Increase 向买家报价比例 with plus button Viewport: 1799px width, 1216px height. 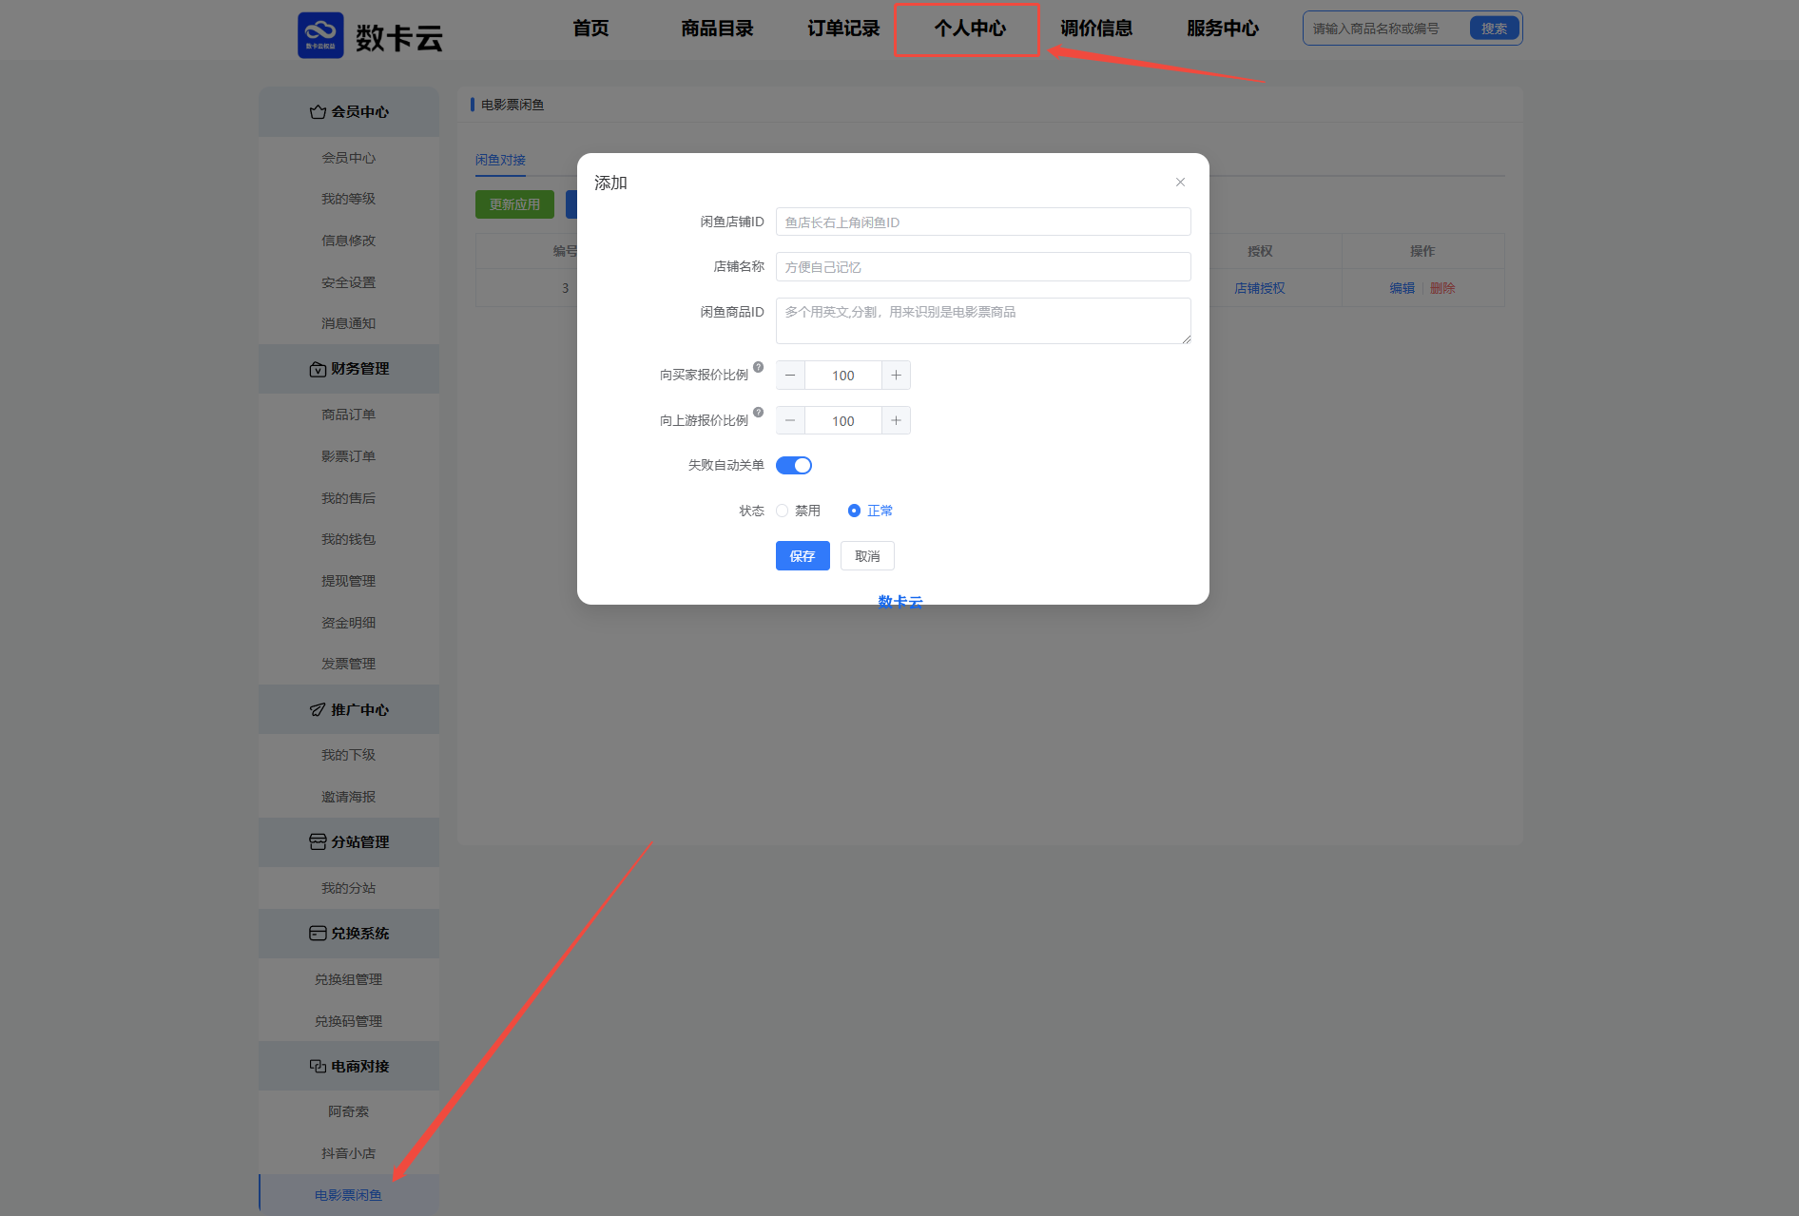coord(896,376)
